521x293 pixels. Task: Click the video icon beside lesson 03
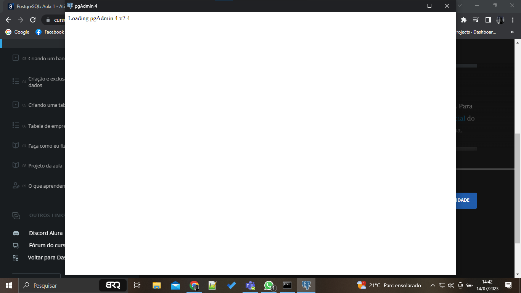click(16, 58)
